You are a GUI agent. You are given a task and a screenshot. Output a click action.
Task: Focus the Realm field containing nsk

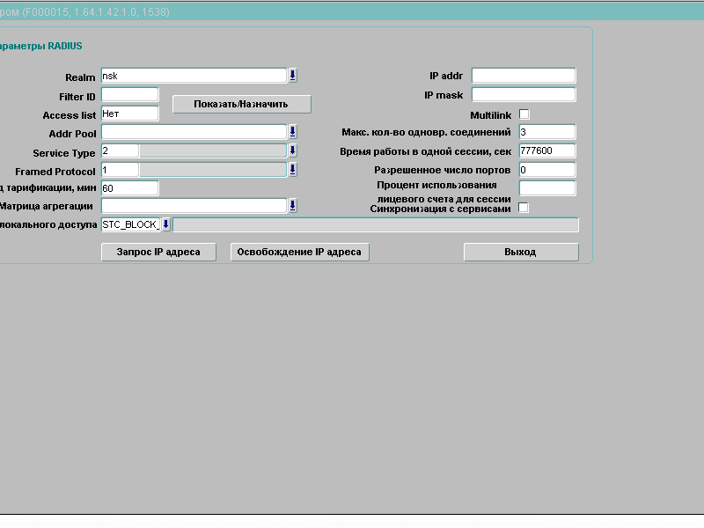point(194,76)
